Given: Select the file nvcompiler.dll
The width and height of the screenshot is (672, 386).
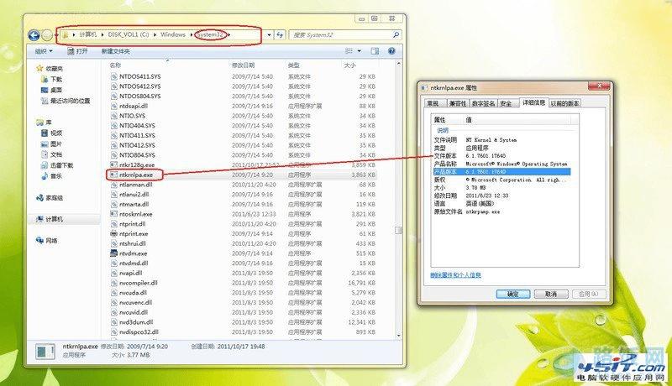Looking at the screenshot, I should 139,283.
